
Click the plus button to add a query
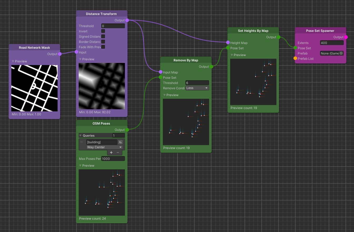click(111, 152)
